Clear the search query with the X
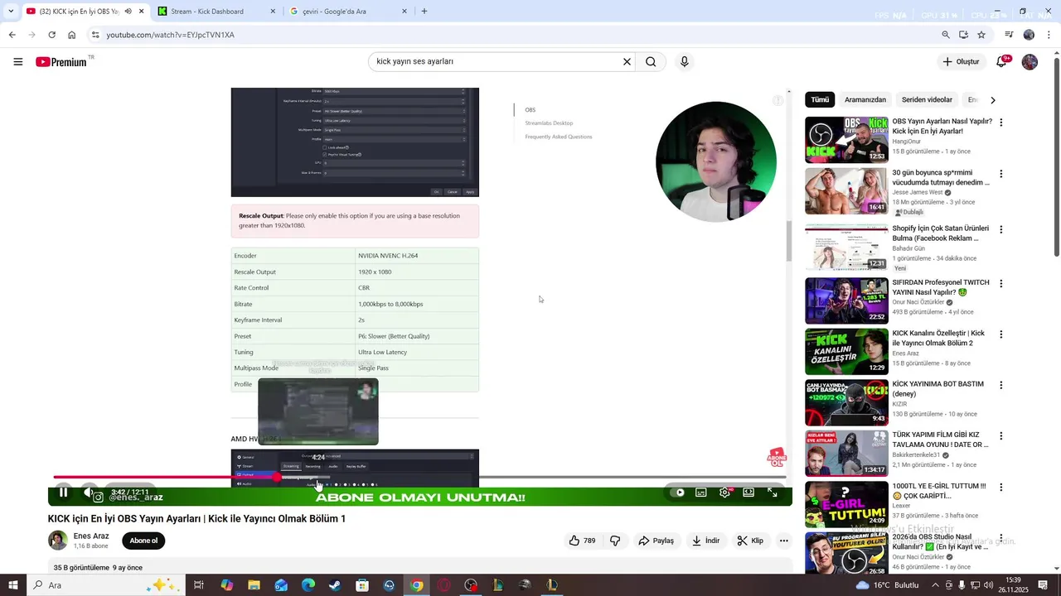This screenshot has height=596, width=1061. [627, 61]
